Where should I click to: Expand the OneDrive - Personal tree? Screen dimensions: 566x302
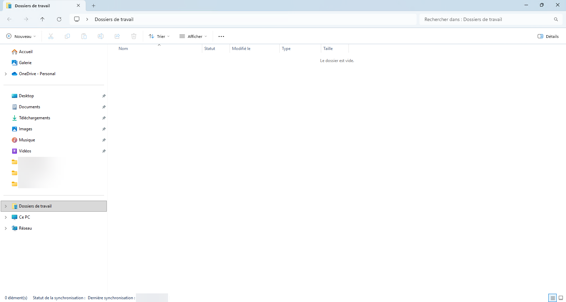(x=6, y=74)
